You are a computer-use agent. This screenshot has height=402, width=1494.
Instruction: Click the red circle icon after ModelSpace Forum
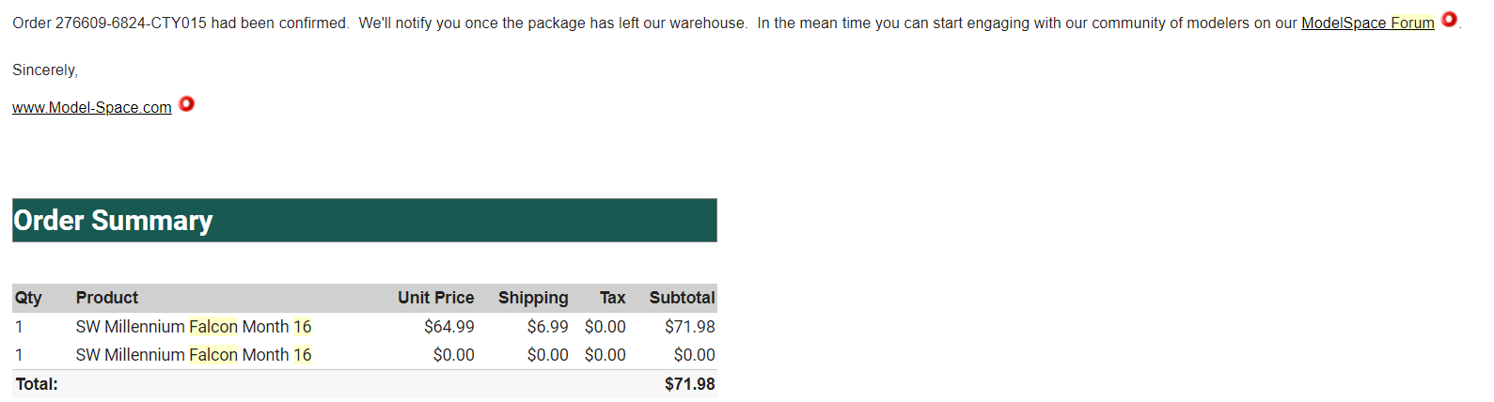pos(1449,19)
